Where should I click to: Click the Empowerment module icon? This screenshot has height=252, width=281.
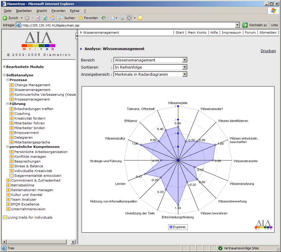[x=12, y=133]
